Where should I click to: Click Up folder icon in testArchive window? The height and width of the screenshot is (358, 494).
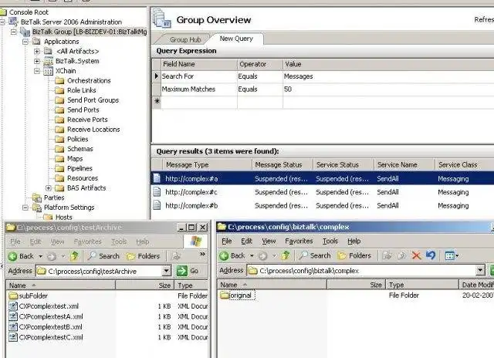point(75,256)
